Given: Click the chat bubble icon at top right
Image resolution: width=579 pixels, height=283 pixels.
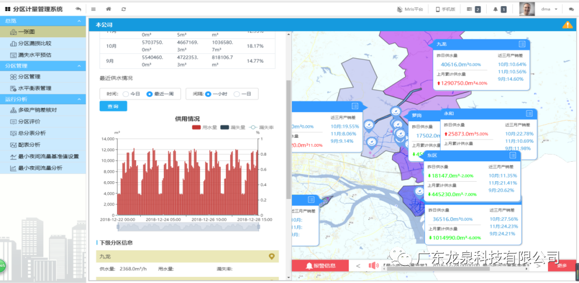Looking at the screenshot, I should pos(571,9).
